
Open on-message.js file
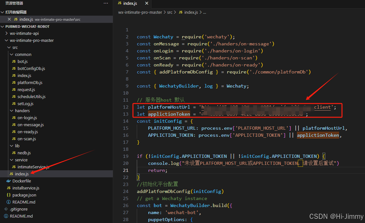pyautogui.click(x=30, y=125)
